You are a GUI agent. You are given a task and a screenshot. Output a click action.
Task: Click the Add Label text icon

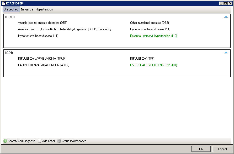(x=40, y=141)
